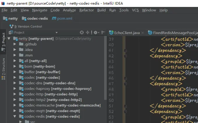Click the pom.xml breadcrumb label
This screenshot has width=198, height=123.
click(x=65, y=19)
